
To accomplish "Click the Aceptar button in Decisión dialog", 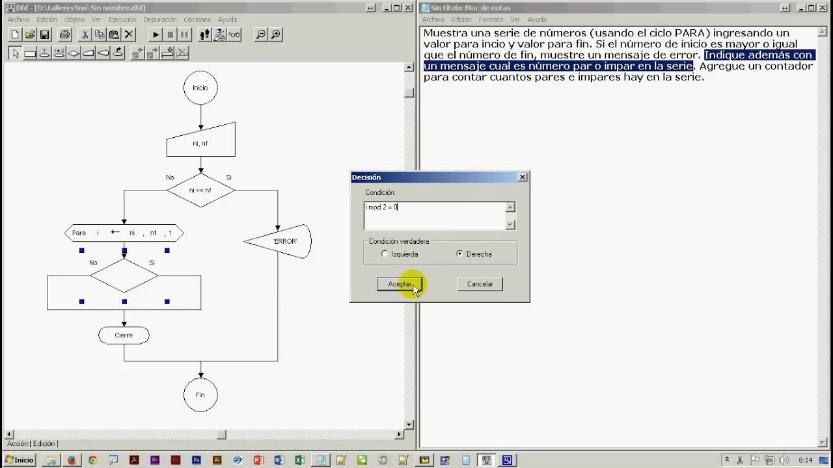I will tap(400, 284).
